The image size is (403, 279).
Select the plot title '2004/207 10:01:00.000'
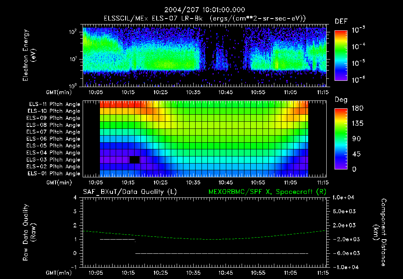click(205, 10)
